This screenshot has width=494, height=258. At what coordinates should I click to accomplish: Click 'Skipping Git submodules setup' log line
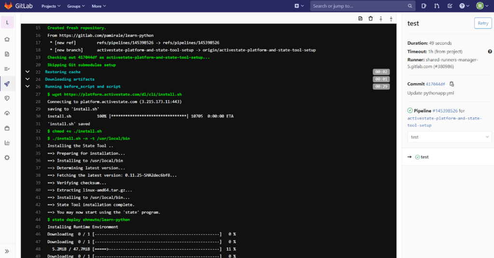pos(82,64)
